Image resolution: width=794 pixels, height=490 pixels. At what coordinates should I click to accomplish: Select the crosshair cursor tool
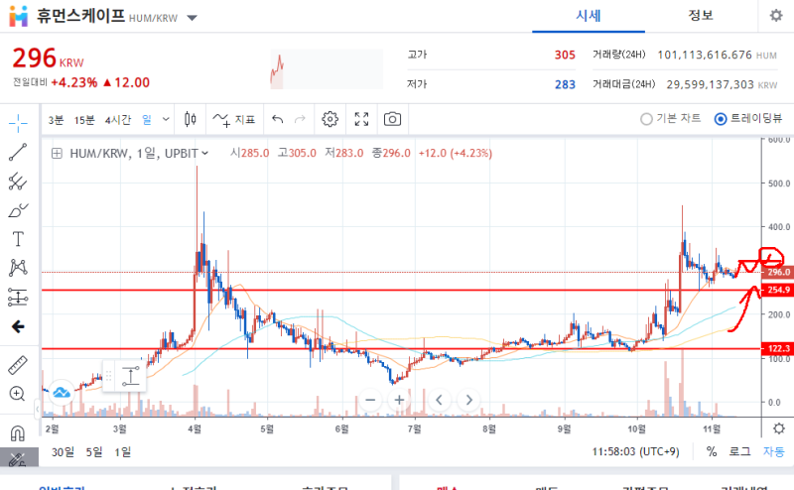click(18, 123)
